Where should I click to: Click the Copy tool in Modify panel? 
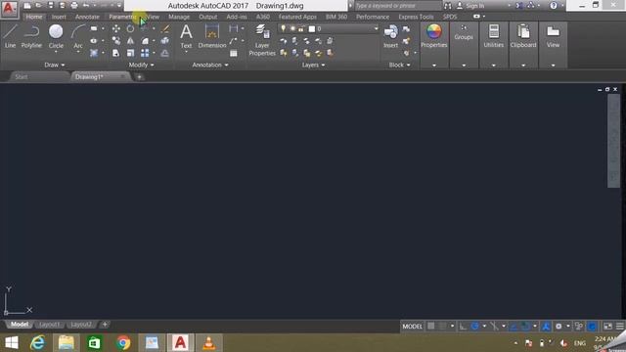pos(116,41)
